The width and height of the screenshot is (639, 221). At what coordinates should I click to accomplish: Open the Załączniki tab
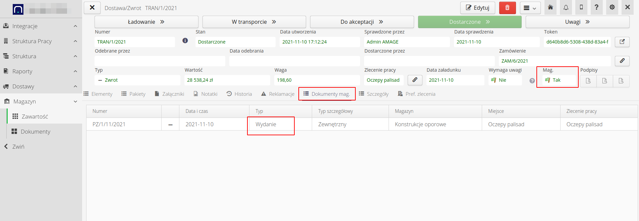(x=169, y=94)
